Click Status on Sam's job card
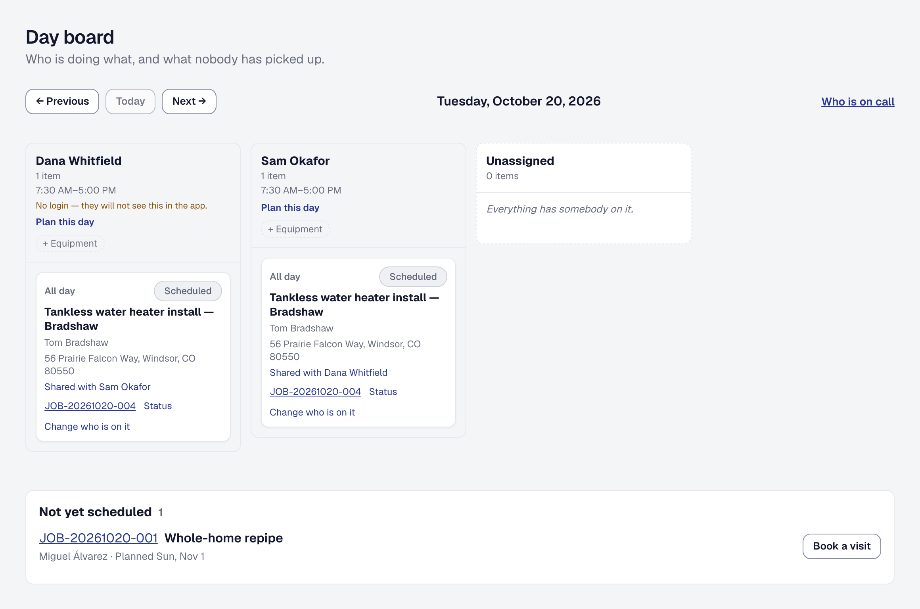920x609 pixels. [383, 392]
